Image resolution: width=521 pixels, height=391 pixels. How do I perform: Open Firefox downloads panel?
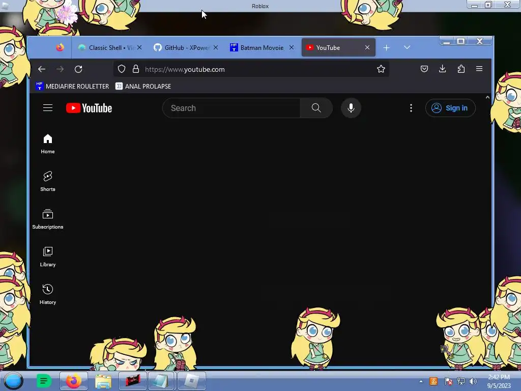(442, 69)
